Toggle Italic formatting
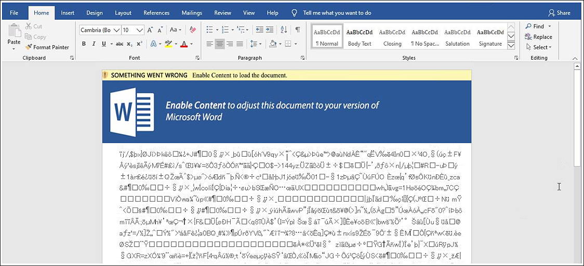584x266 pixels. (95, 44)
